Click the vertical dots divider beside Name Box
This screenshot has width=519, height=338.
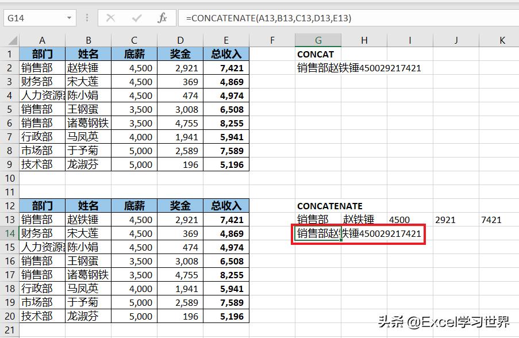click(87, 18)
